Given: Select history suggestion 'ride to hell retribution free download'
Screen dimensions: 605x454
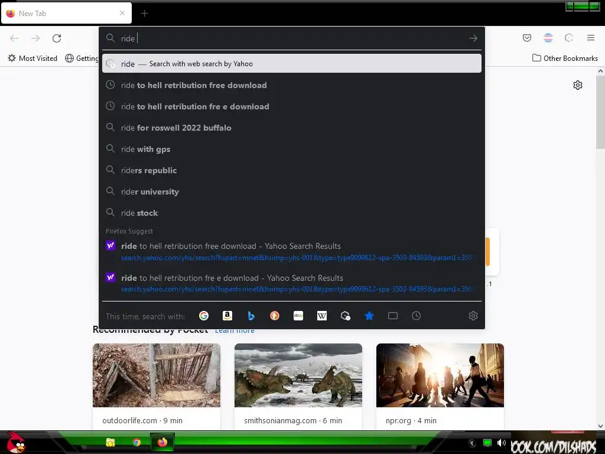Looking at the screenshot, I should [x=292, y=85].
